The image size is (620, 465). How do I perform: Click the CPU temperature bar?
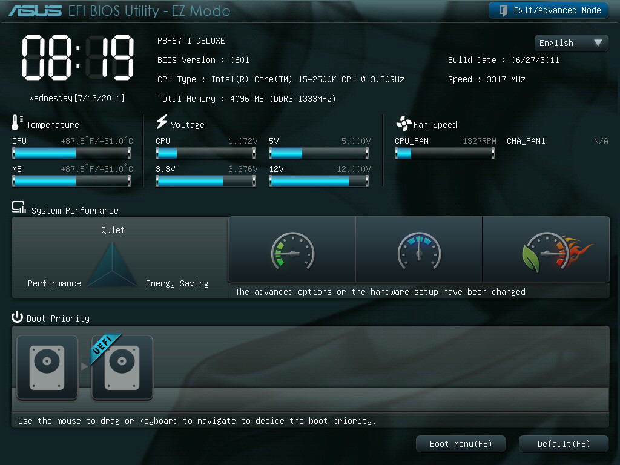coord(71,153)
